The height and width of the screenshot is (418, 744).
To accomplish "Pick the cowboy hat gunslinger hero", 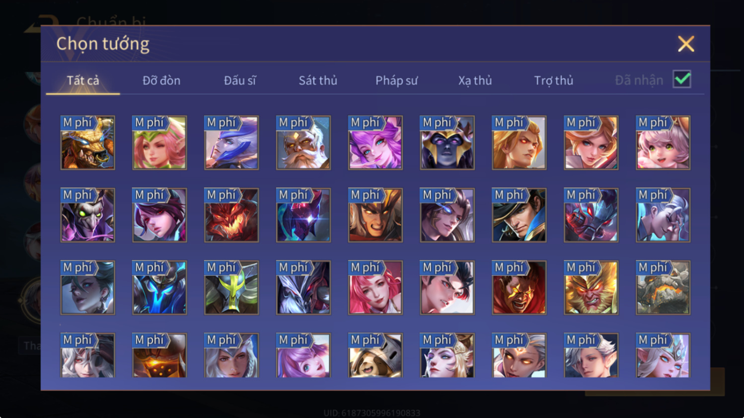I will [519, 215].
